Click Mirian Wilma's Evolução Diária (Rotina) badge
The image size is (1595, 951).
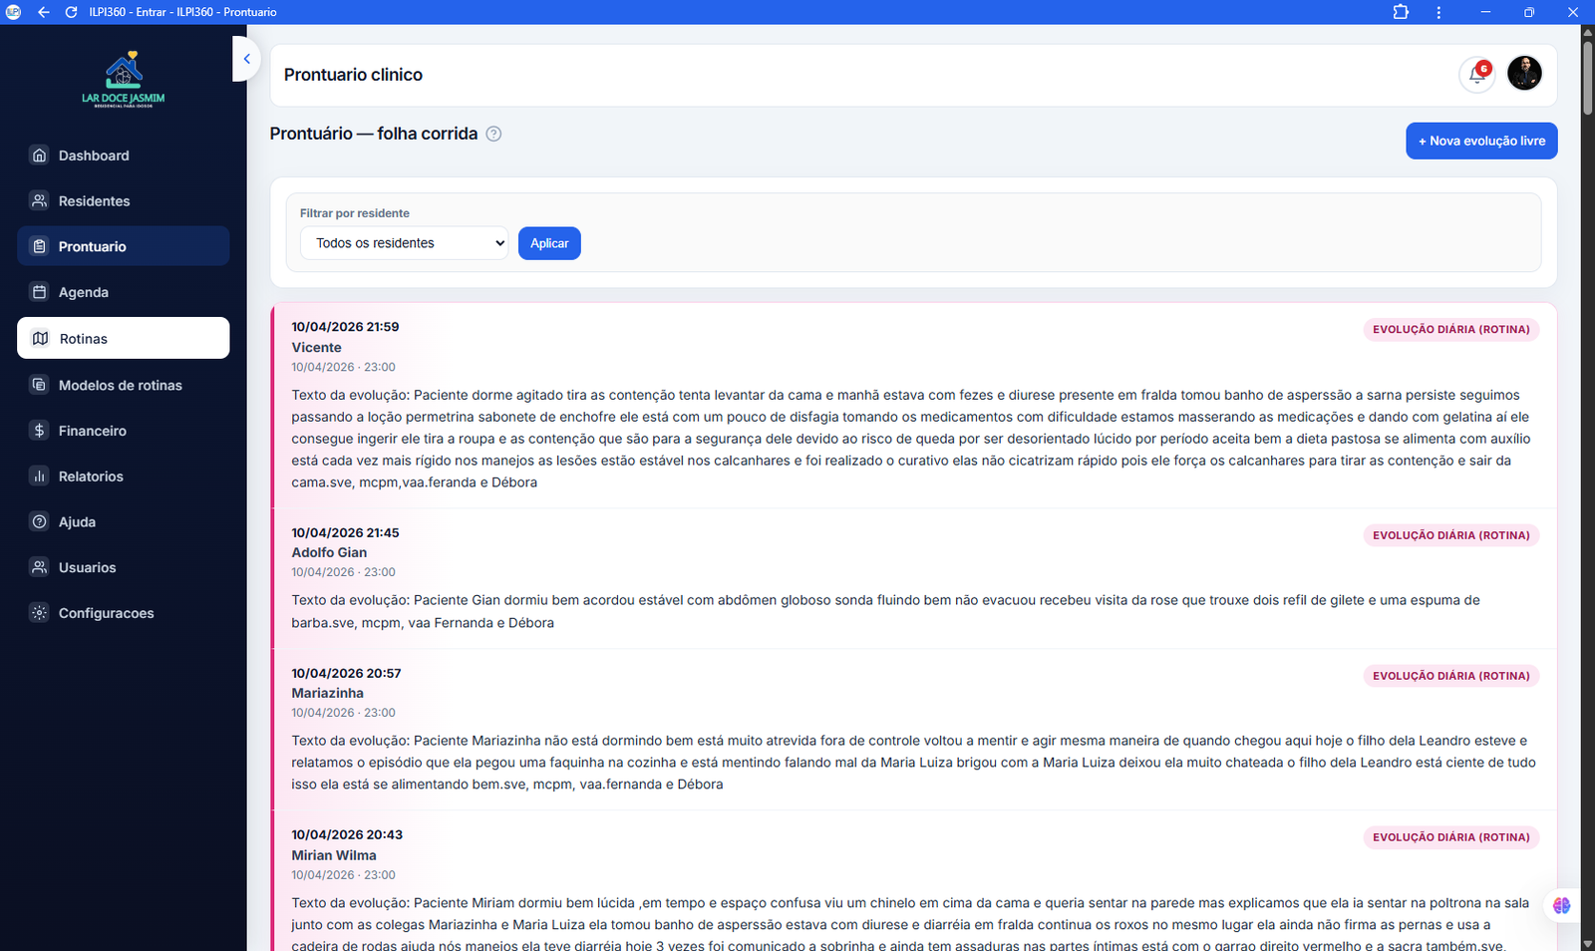[1450, 837]
